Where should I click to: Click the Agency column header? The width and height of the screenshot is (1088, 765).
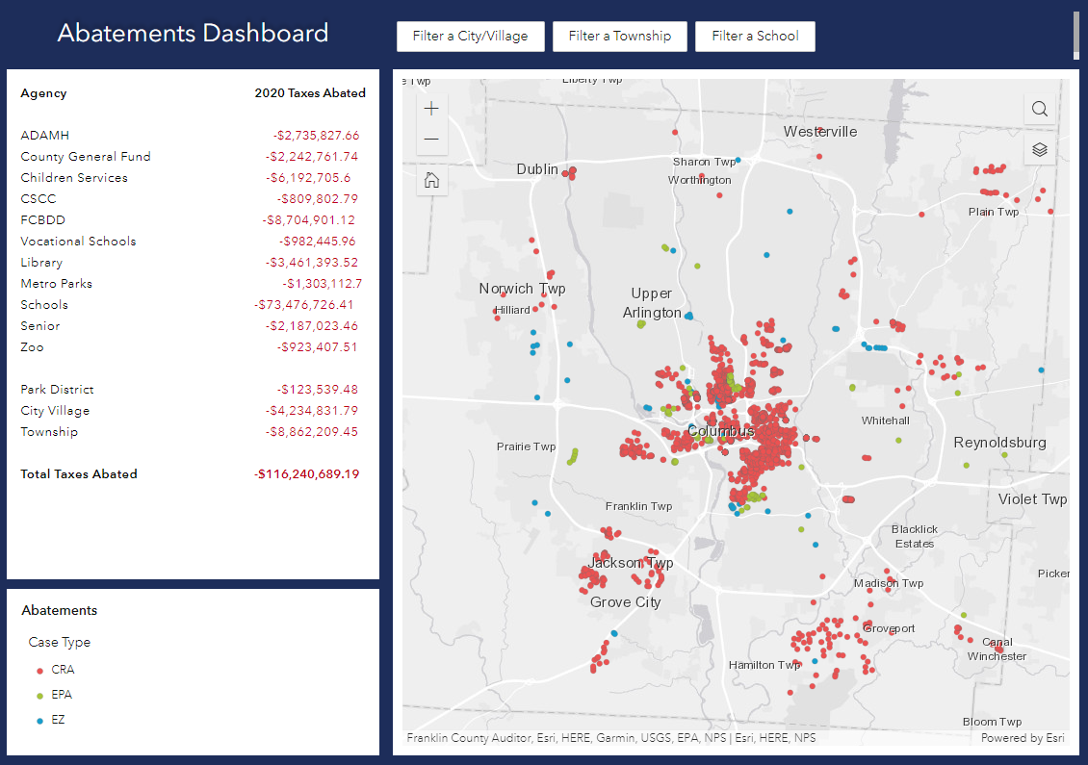[43, 93]
